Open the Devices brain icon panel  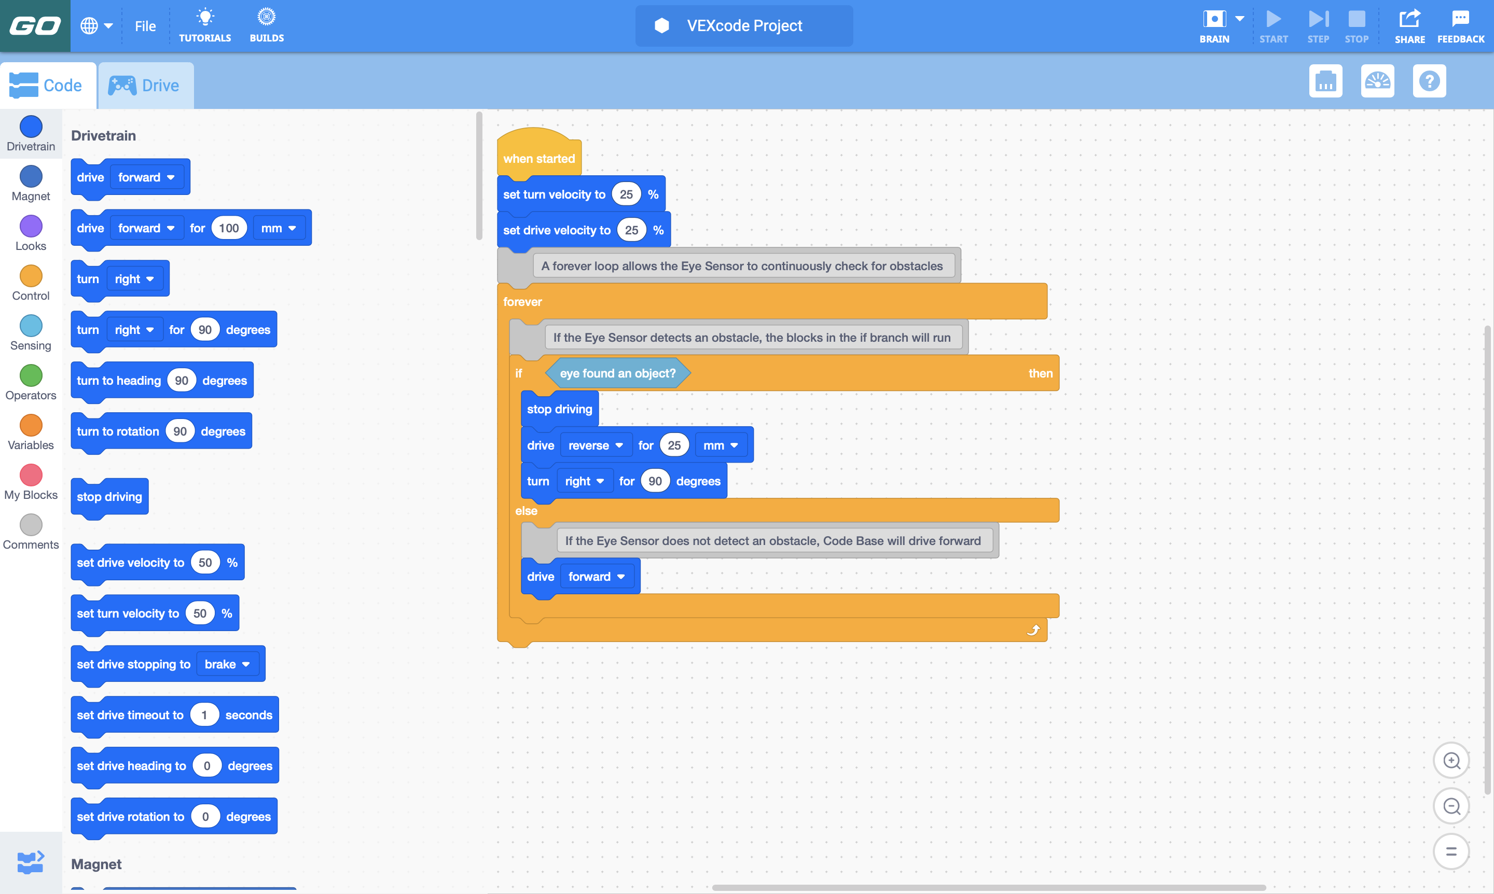(x=1325, y=81)
